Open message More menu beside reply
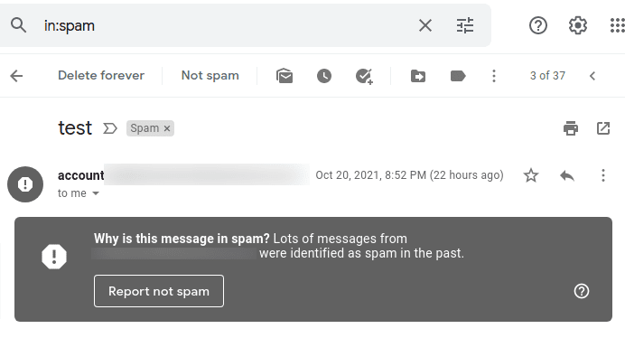Image resolution: width=625 pixels, height=338 pixels. coord(603,175)
